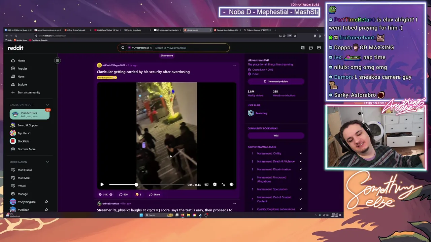Screen dimensions: 431x242
Task: Open the 600 comments on Clavicular post
Action: pyautogui.click(x=123, y=194)
